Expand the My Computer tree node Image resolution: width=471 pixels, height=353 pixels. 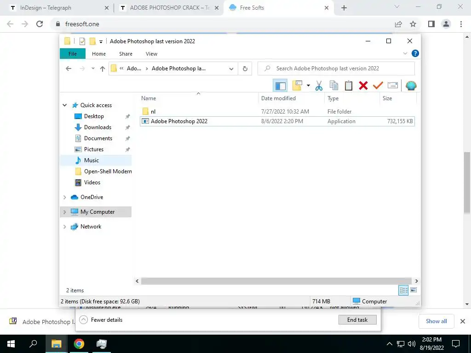click(x=64, y=212)
